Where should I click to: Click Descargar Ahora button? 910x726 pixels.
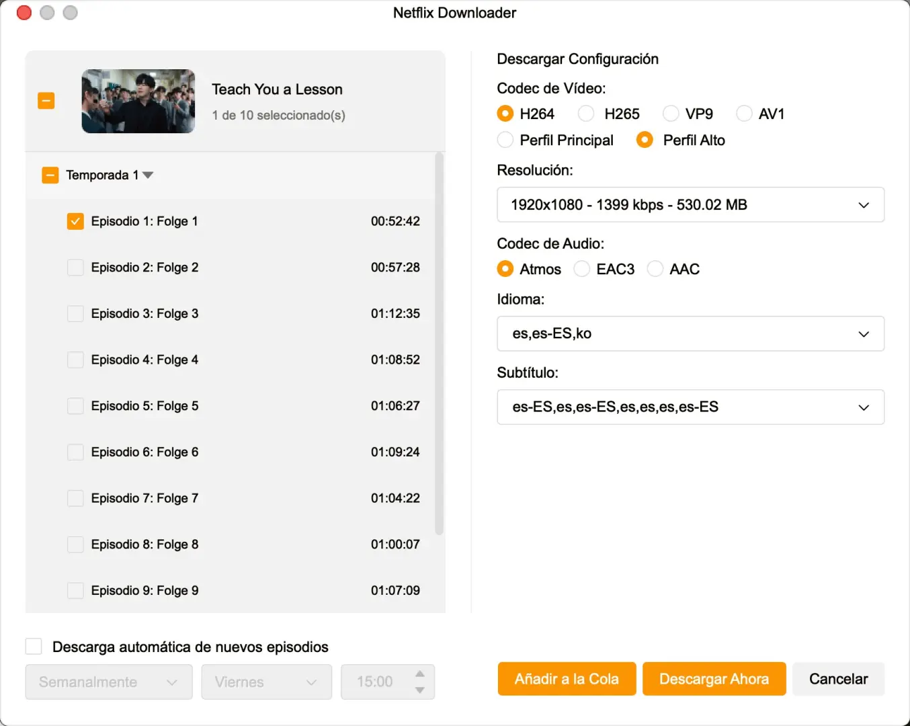pyautogui.click(x=714, y=679)
